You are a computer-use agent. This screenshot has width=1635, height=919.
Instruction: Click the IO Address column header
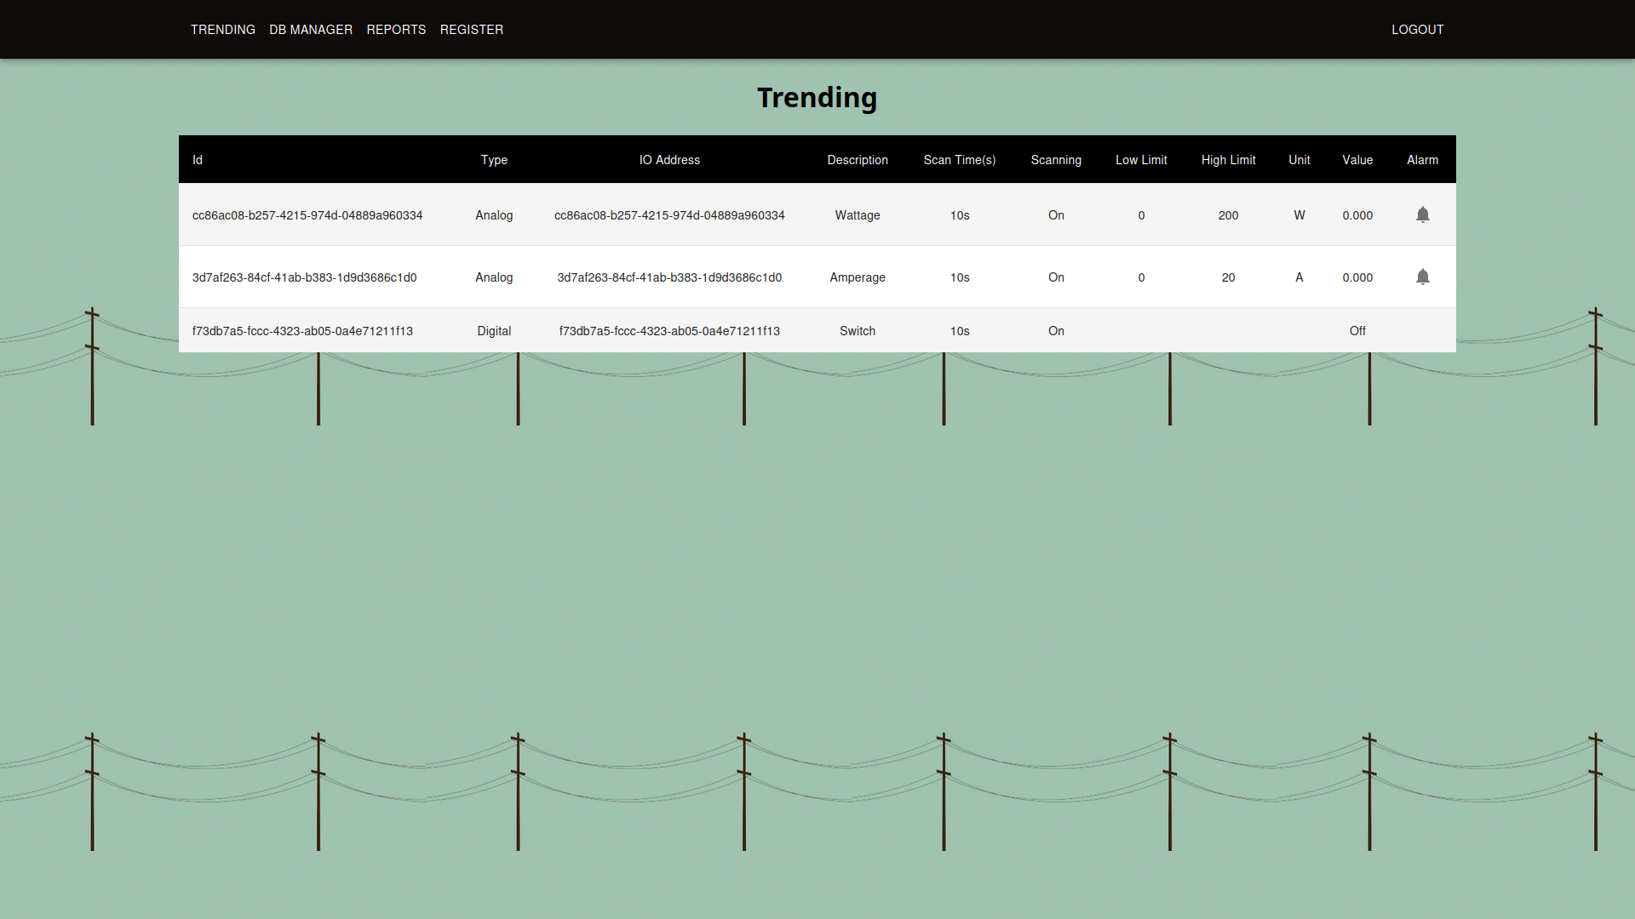[x=669, y=160]
